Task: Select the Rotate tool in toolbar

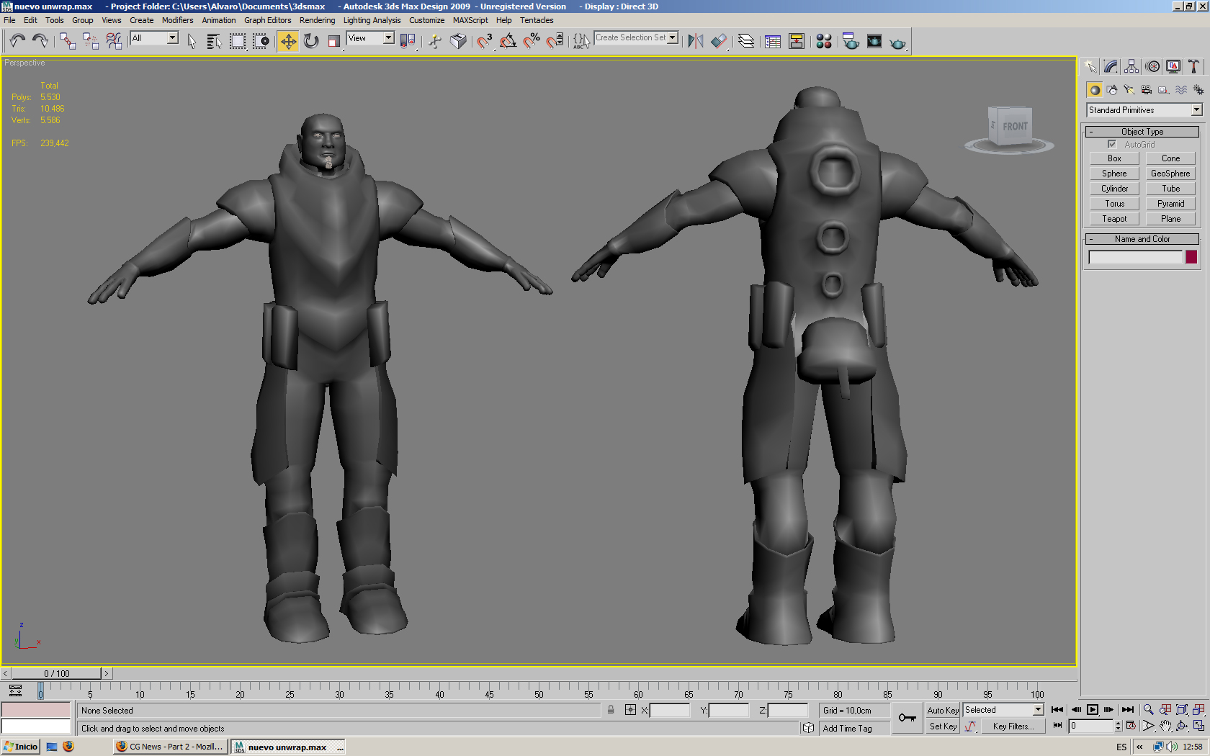Action: (x=311, y=42)
